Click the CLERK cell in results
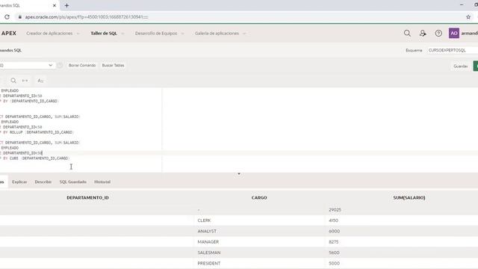Screen dimensions: 478x269 204,220
